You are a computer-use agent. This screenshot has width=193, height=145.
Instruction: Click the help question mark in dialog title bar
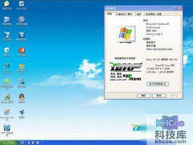(176, 8)
